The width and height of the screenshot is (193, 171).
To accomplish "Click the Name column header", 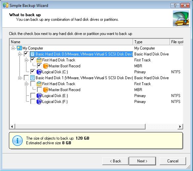I will (71, 42).
